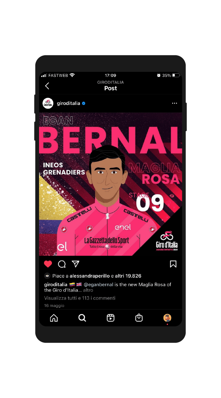The image size is (221, 398).
Task: Open your profile avatar tab
Action: [167, 318]
